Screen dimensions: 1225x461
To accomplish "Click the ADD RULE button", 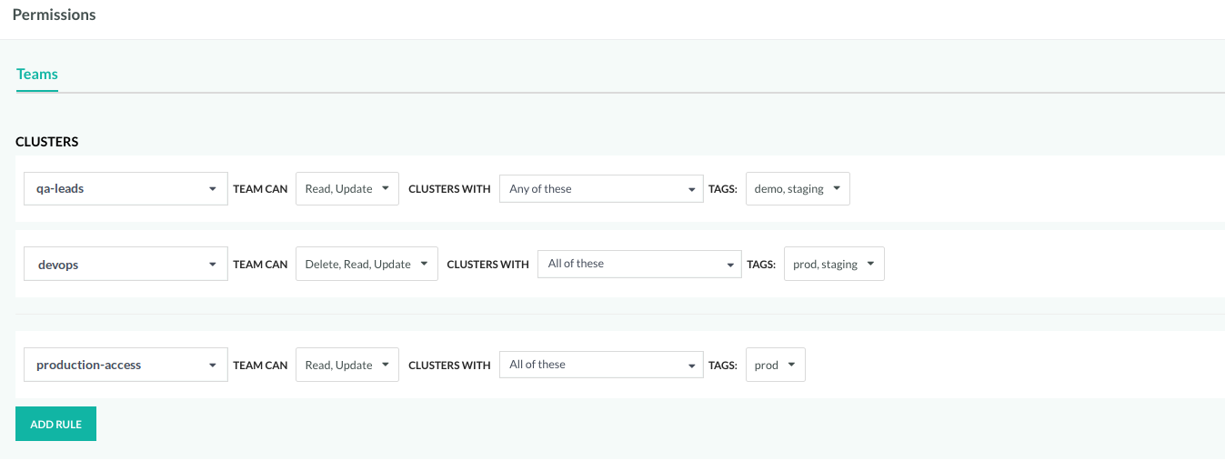I will click(55, 425).
